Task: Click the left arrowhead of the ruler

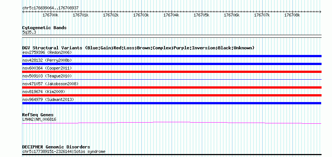Action: point(23,12)
